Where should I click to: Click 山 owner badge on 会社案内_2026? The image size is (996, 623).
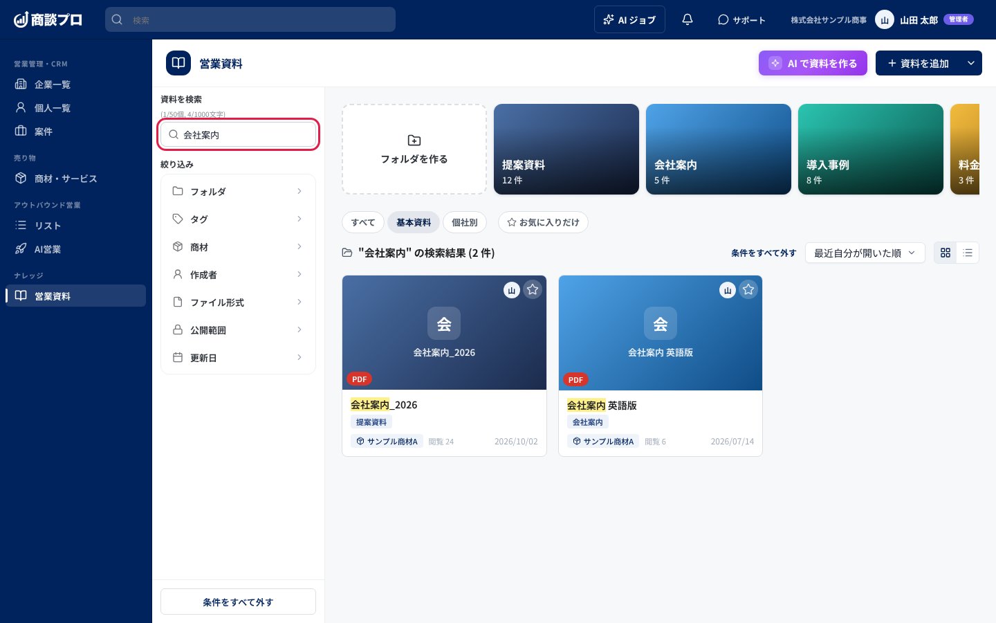click(x=512, y=290)
